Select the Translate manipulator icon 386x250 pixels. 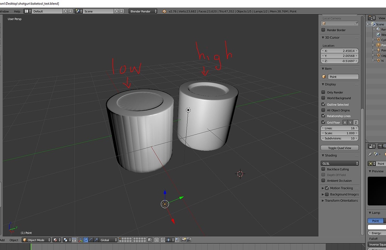(85, 240)
